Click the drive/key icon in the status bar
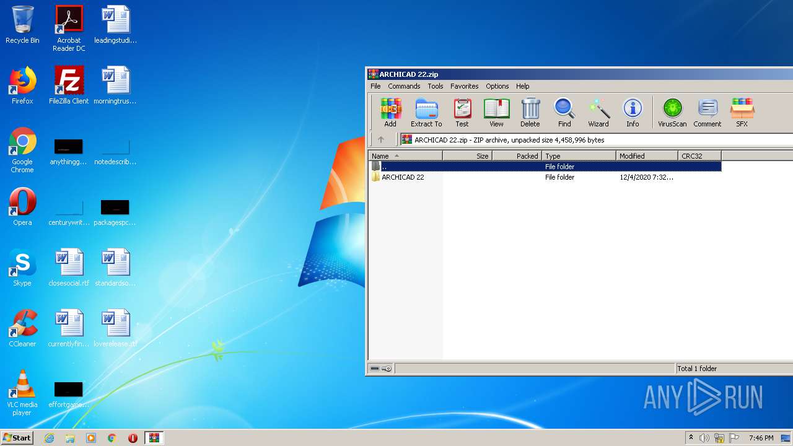Screen dimensions: 793x446 (380, 369)
